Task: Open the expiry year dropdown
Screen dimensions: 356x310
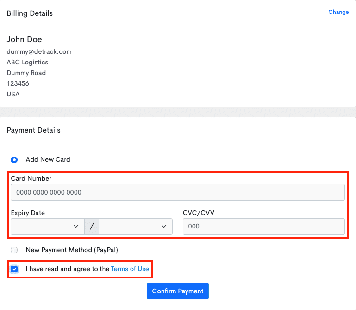Action: [x=136, y=227]
